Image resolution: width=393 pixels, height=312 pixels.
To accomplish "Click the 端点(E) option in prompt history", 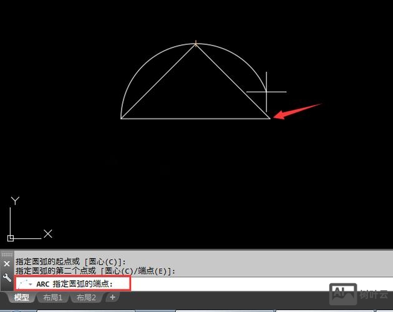I will (152, 271).
